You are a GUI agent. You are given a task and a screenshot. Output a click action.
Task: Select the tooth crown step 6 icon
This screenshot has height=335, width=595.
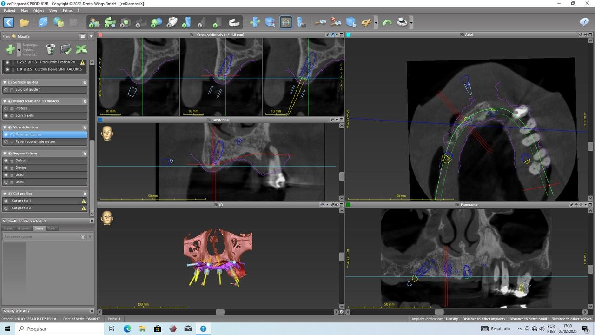(172, 22)
